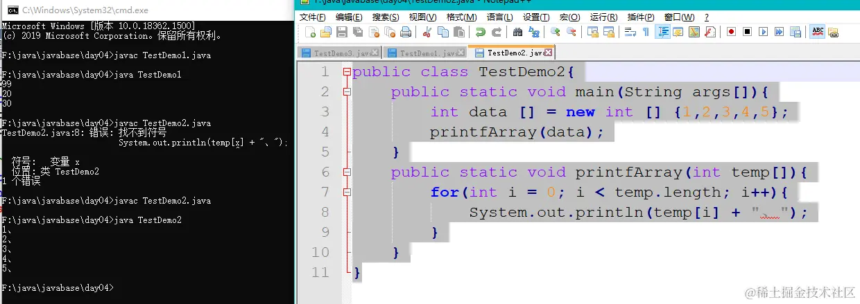This screenshot has height=304, width=860.
Task: Open the 搜索(S) menu
Action: (386, 17)
